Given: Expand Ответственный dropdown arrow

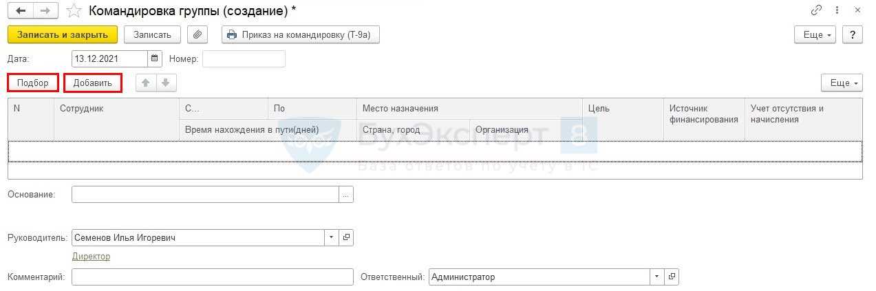Looking at the screenshot, I should [x=657, y=277].
